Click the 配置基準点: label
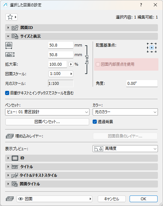Screen dimensions: 163x206 click(x=106, y=45)
